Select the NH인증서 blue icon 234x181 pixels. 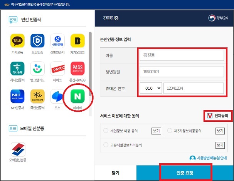pos(17,96)
